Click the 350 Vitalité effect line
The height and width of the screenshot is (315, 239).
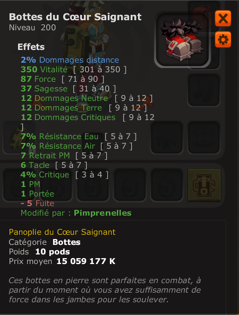tap(74, 70)
